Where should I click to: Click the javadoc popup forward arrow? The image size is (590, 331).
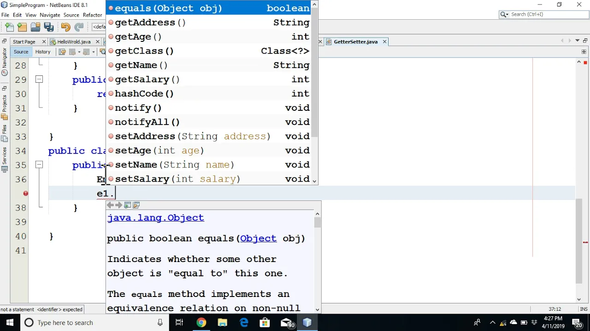pos(119,205)
